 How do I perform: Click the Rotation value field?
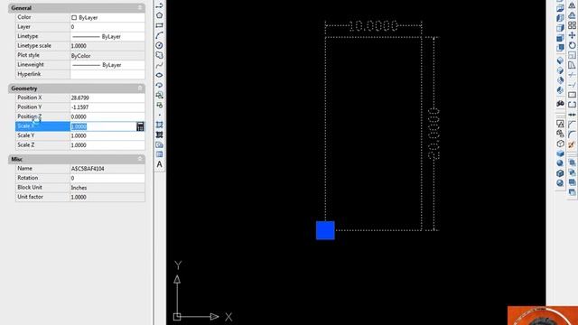[x=107, y=178]
